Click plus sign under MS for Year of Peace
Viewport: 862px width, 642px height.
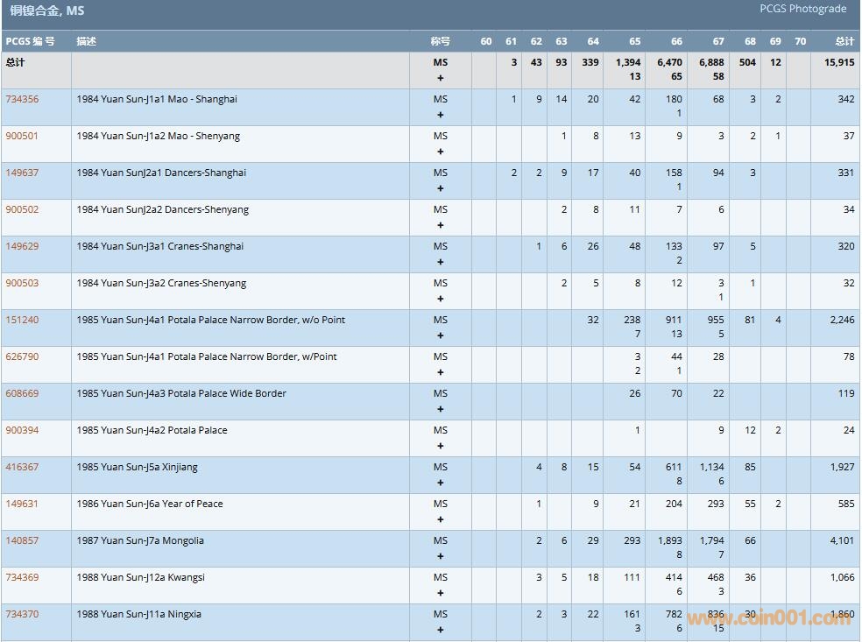click(440, 519)
